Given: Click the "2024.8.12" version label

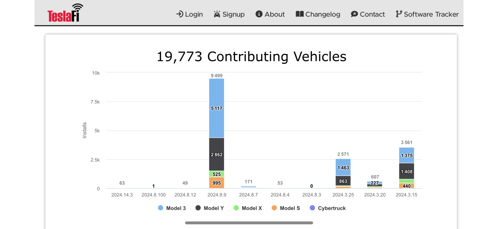Looking at the screenshot, I should [185, 195].
